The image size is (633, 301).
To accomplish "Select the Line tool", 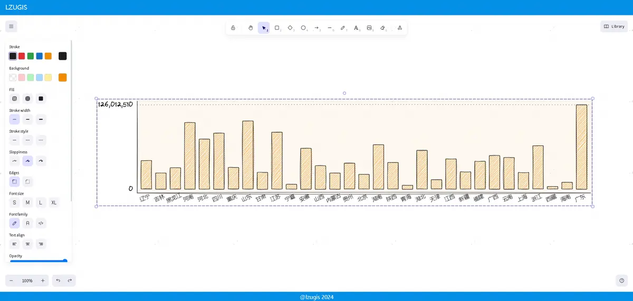I will coord(330,28).
